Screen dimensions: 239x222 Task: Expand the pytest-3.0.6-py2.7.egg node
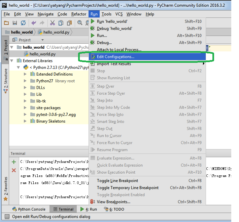tap(25, 115)
